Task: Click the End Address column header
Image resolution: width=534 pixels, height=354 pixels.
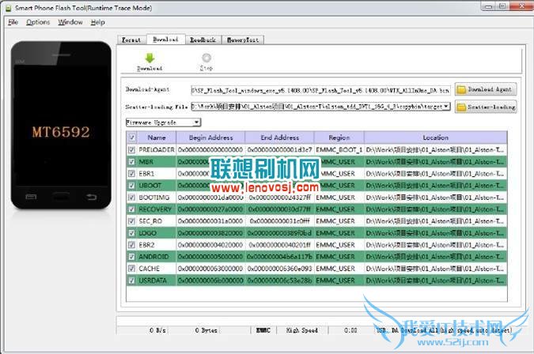Action: click(280, 137)
